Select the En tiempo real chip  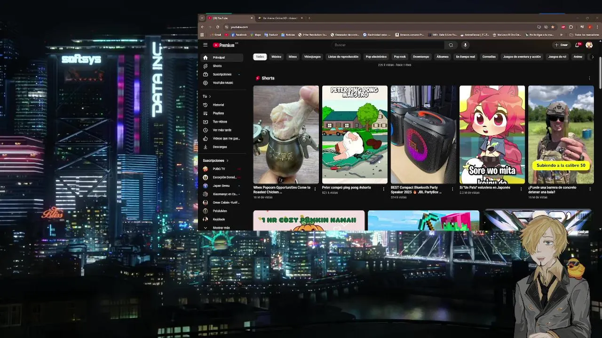coord(465,57)
